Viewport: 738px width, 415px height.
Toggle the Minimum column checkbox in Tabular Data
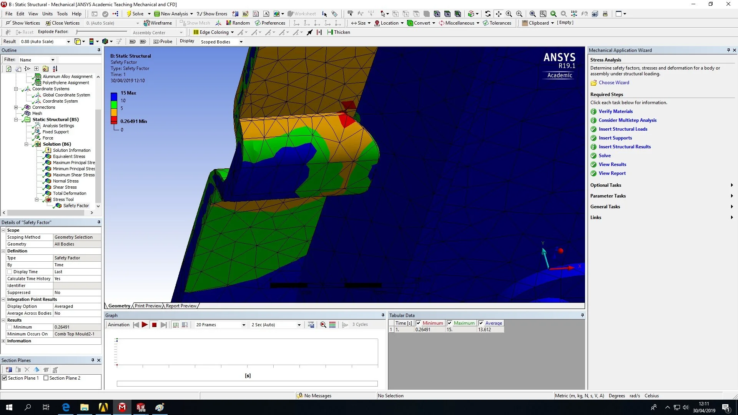[419, 323]
